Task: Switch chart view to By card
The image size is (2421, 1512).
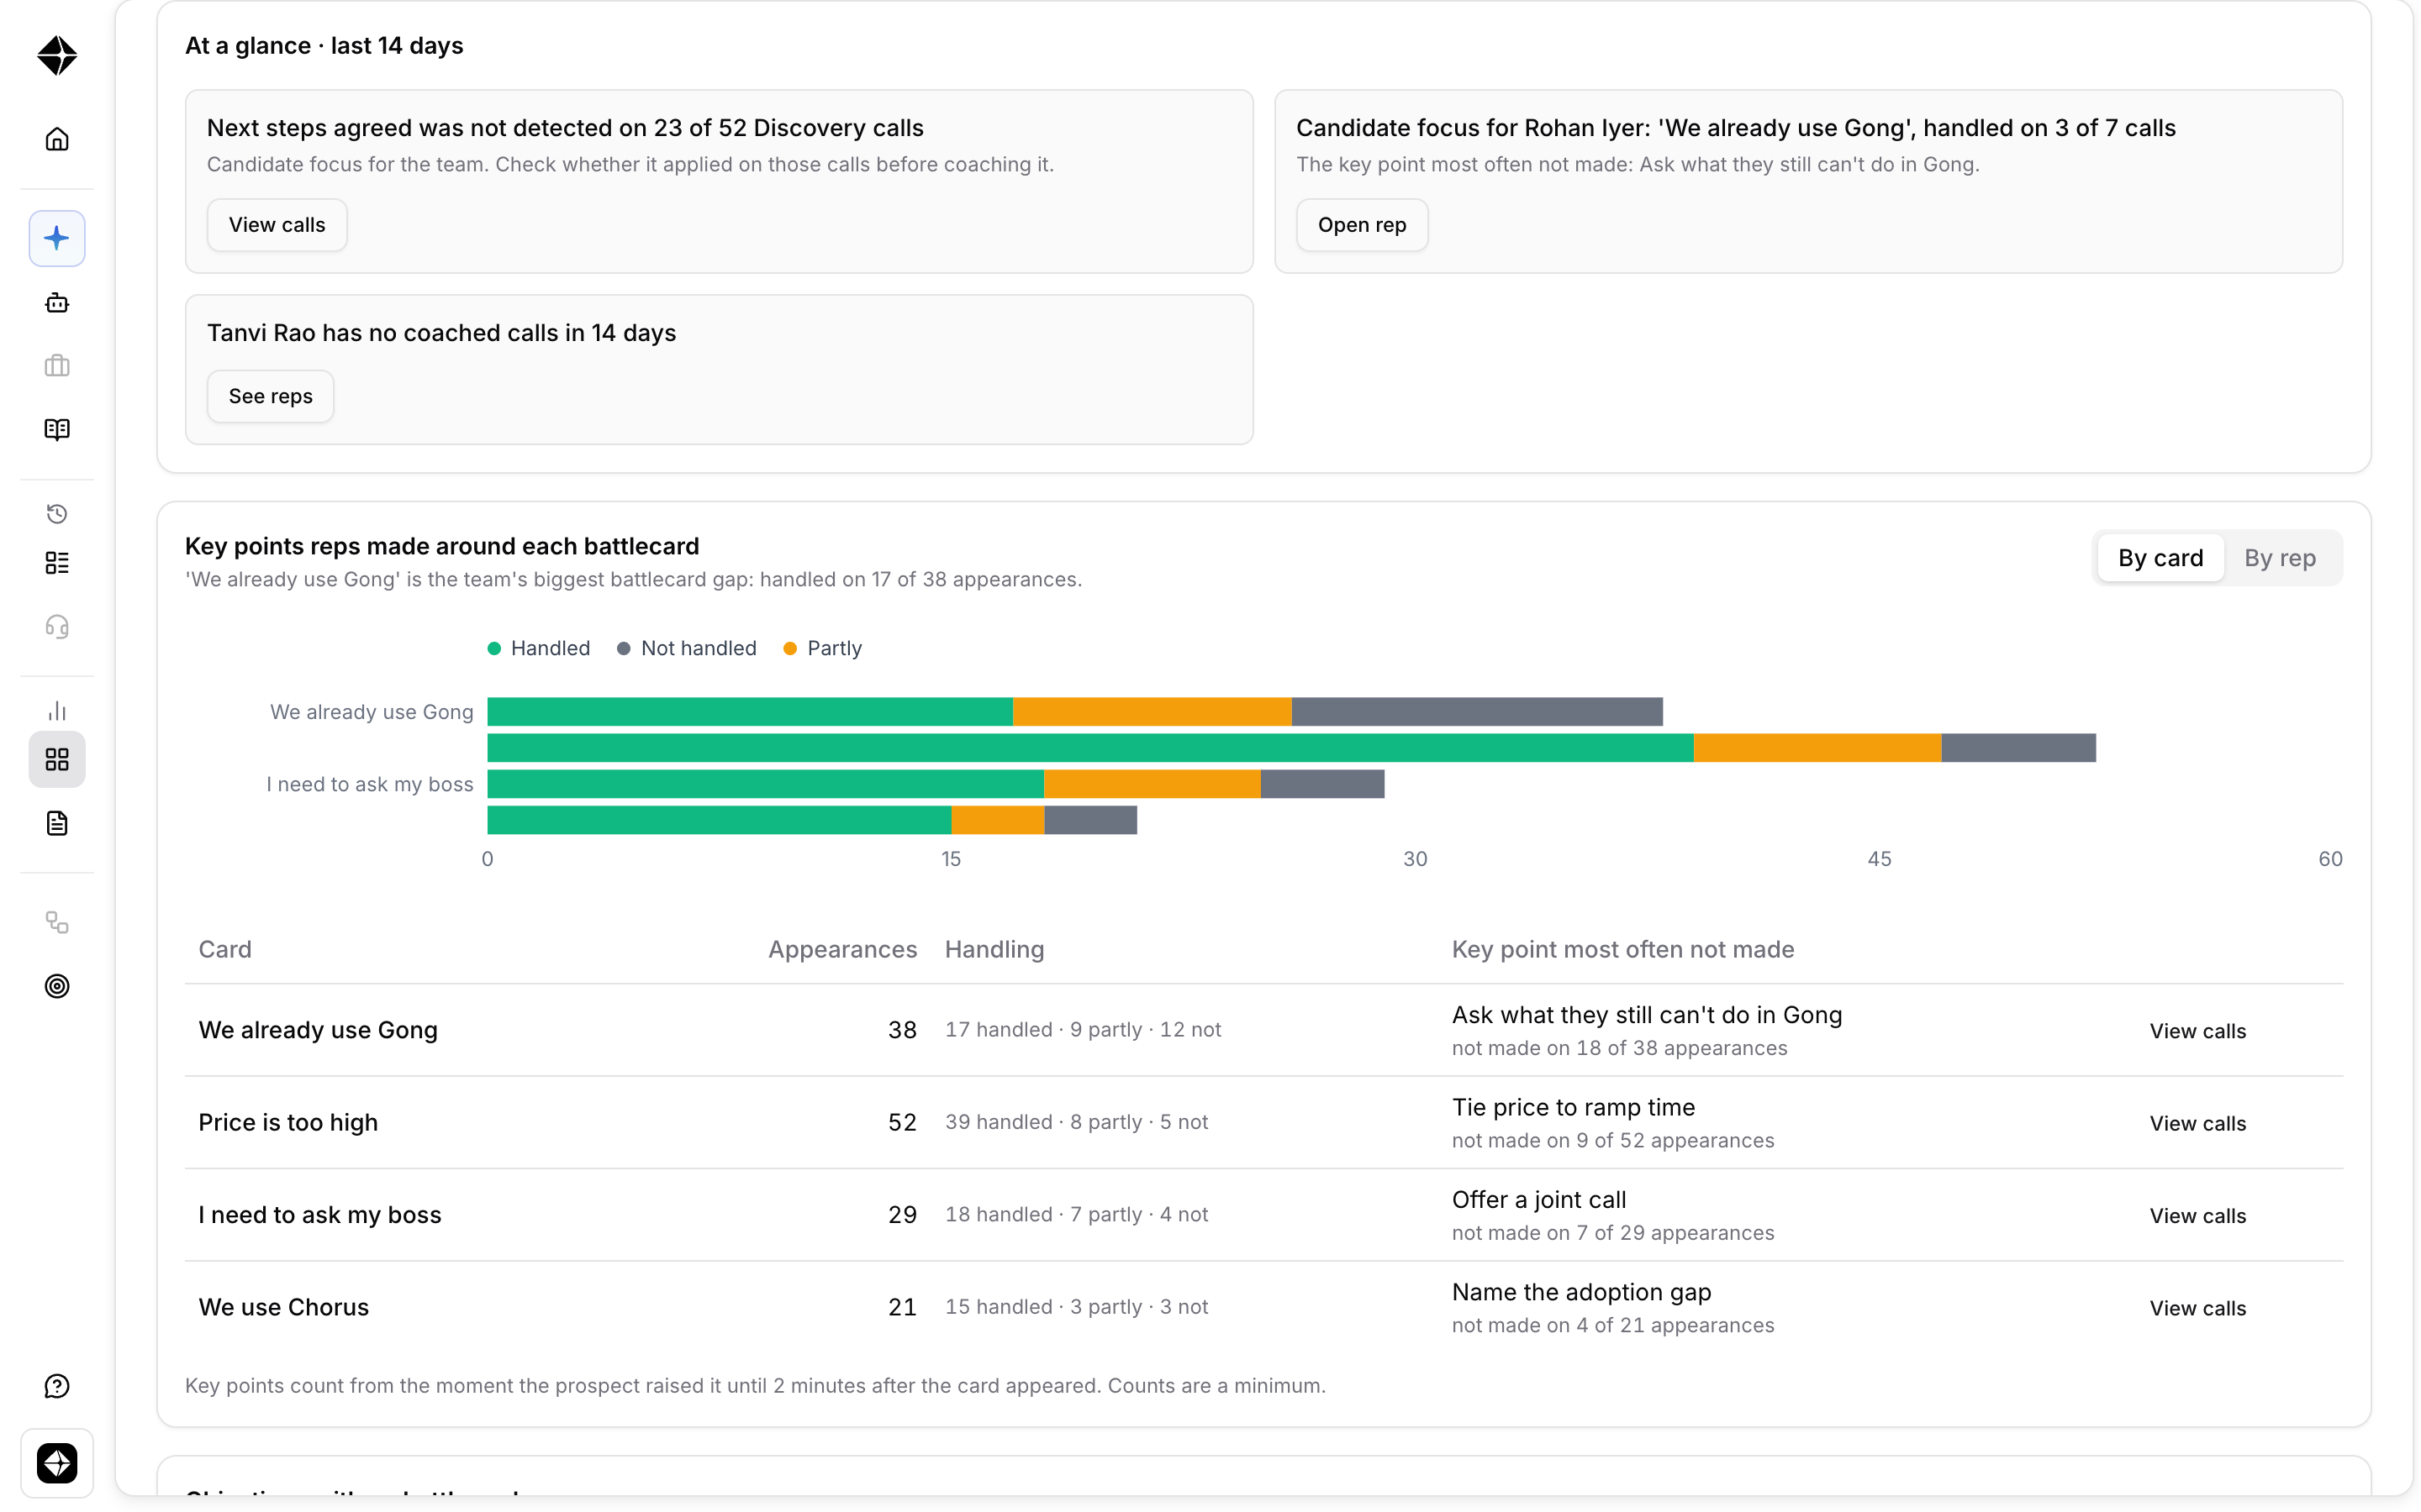Action: click(2160, 558)
